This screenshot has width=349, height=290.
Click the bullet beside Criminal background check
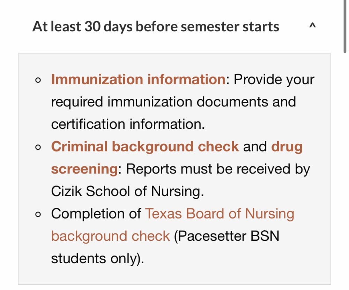(x=38, y=147)
